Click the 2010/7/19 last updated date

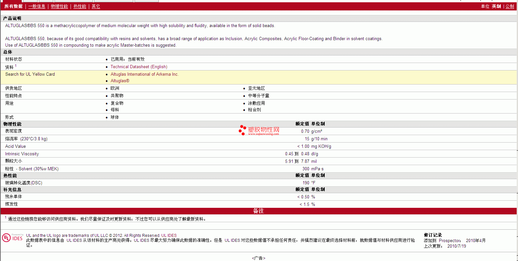tap(457, 246)
